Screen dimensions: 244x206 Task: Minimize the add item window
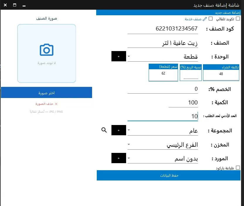point(24,6)
